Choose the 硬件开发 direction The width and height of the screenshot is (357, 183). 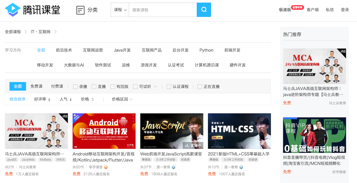click(x=238, y=65)
